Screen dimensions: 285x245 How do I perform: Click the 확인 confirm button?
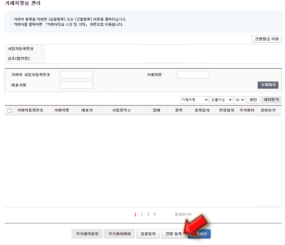pyautogui.click(x=253, y=100)
